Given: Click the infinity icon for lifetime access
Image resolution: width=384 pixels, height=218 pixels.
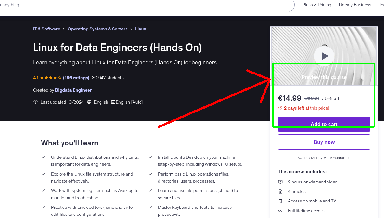Looking at the screenshot, I should [x=280, y=211].
